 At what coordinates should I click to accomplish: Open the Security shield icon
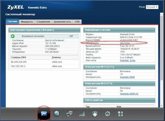[95, 114]
